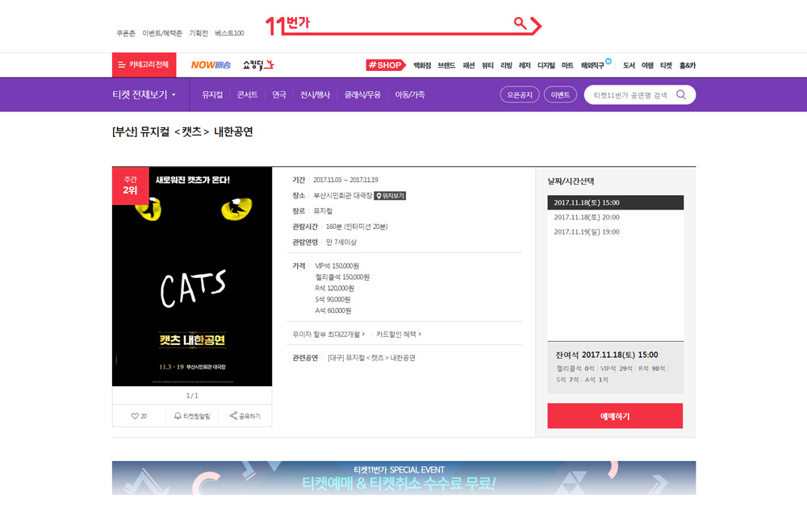This screenshot has height=524, width=807.
Task: Expand 무이자 할부 최대22개월 details
Action: [x=328, y=335]
